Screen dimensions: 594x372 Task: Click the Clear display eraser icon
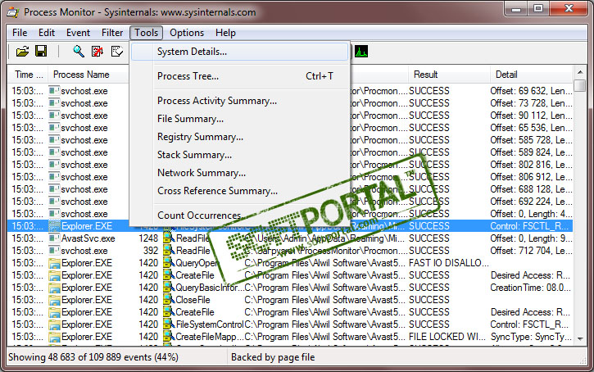point(116,51)
